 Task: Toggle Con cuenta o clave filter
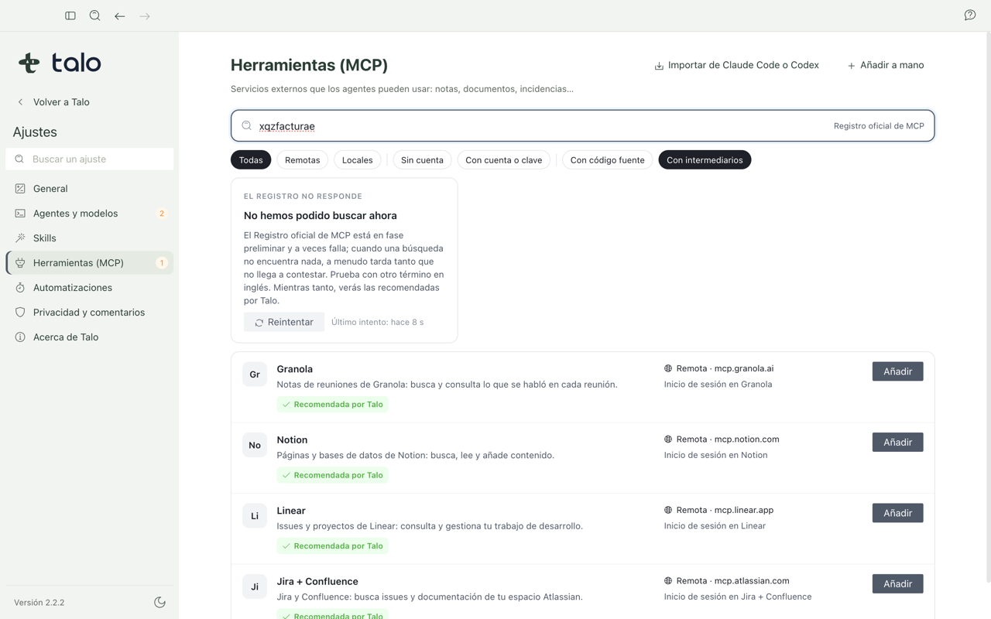[504, 160]
